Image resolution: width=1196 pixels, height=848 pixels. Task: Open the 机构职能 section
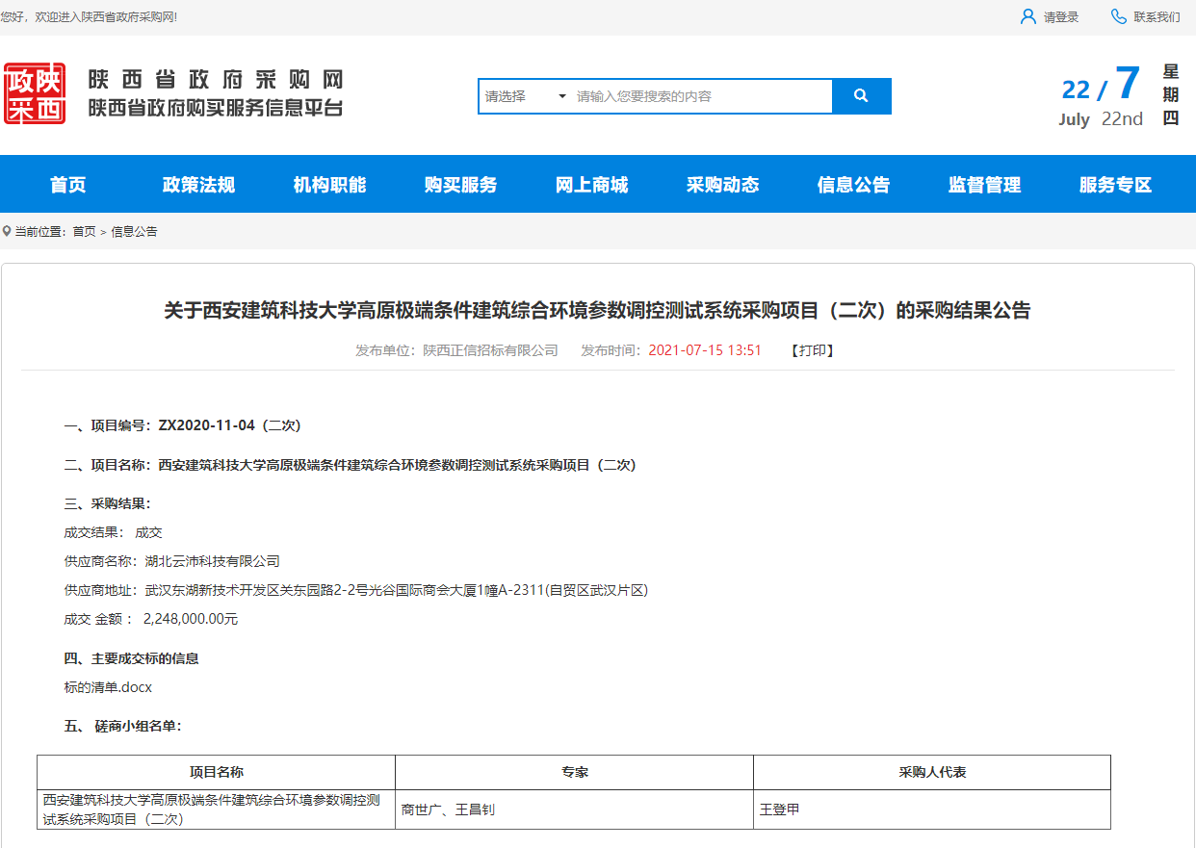click(x=329, y=185)
